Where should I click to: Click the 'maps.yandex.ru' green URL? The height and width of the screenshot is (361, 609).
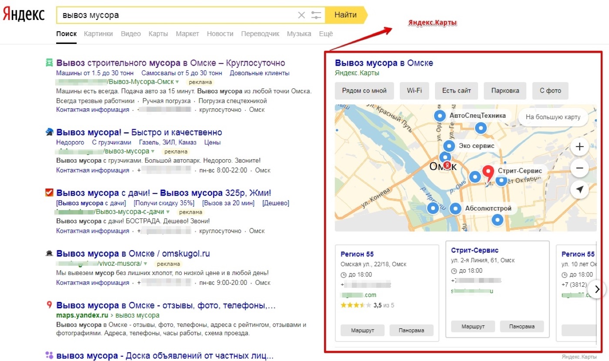(82, 315)
